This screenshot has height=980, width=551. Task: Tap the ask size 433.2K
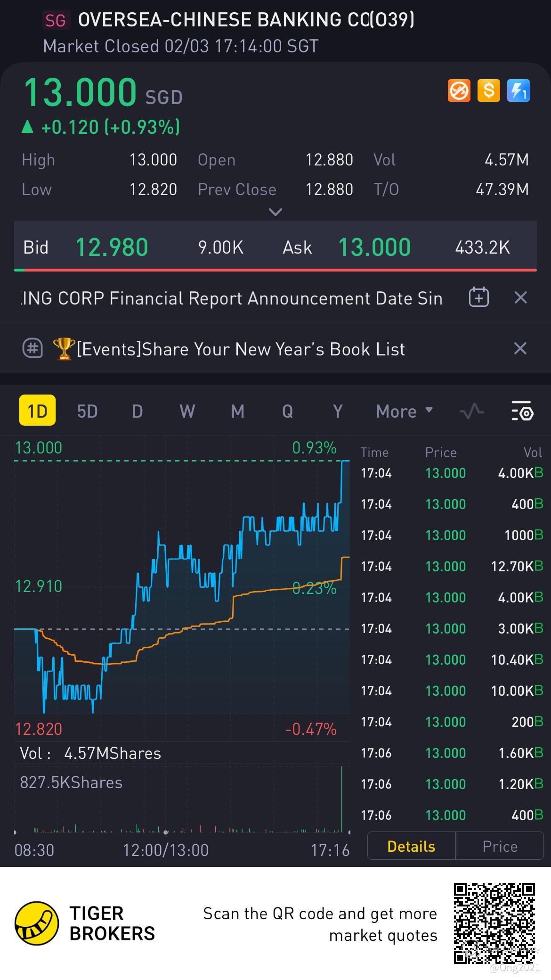[x=482, y=247]
